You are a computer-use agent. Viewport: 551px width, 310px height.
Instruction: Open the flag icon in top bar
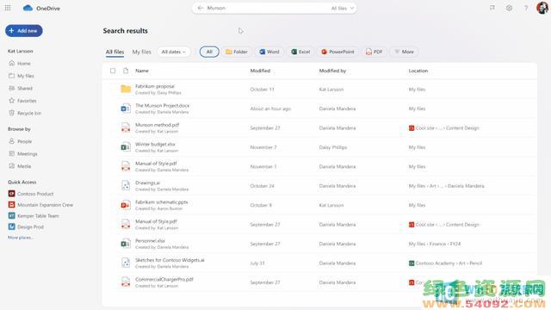click(x=492, y=8)
